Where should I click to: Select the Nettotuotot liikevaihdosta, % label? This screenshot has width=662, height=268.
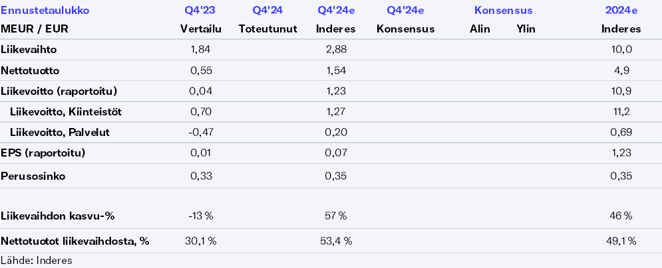pos(75,241)
